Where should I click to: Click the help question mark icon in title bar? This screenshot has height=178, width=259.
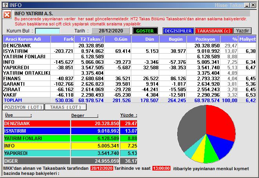pyautogui.click(x=5, y=5)
